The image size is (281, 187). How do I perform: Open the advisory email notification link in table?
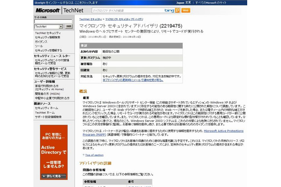133,80
